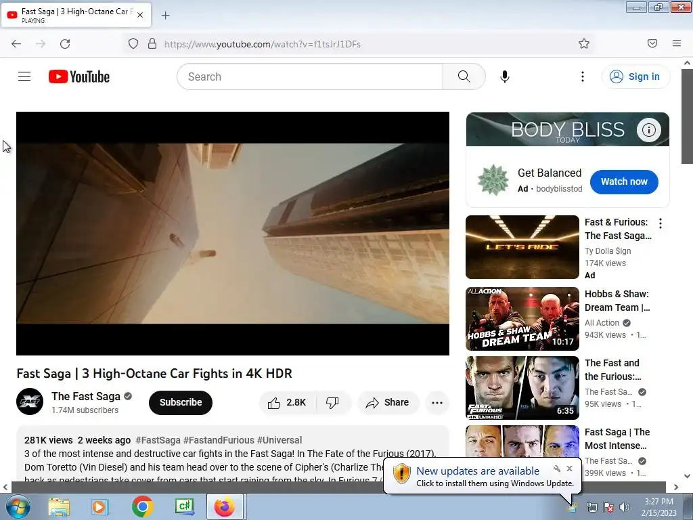
Task: Open the Windows Start menu
Action: coord(17,506)
